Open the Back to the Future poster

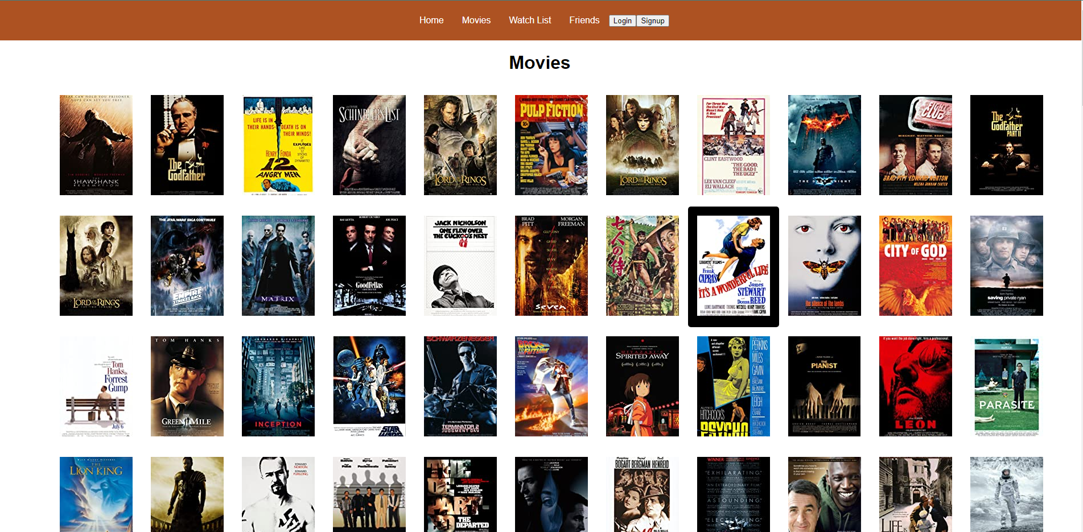point(551,386)
